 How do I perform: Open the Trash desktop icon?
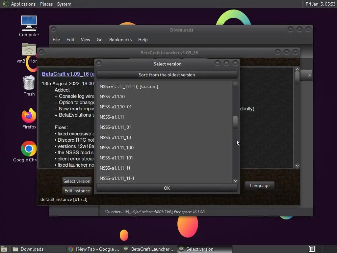point(29,83)
